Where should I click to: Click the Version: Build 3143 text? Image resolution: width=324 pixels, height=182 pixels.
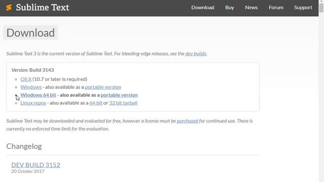[x=32, y=70]
